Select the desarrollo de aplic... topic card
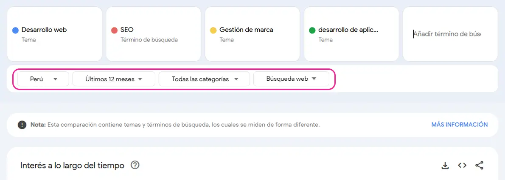 pyautogui.click(x=351, y=34)
